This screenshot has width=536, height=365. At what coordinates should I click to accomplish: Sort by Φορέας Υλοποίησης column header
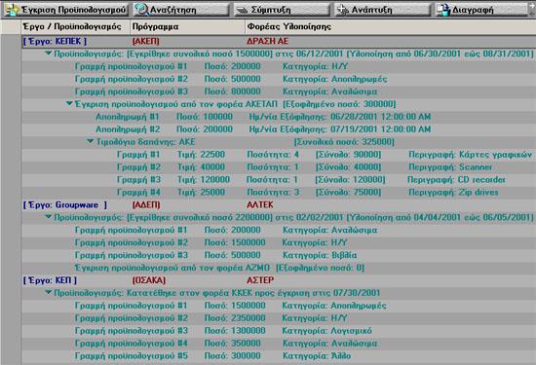tap(391, 26)
